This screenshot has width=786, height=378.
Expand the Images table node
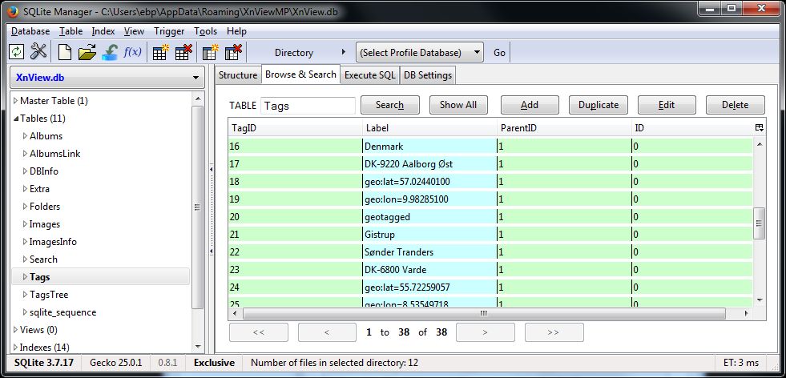coord(25,224)
